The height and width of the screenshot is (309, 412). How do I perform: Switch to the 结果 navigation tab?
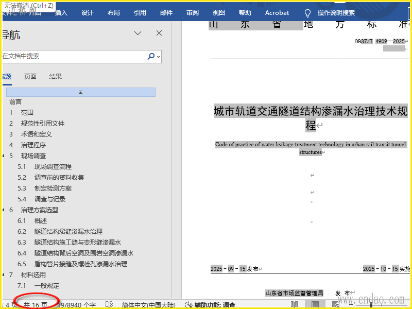click(x=56, y=76)
